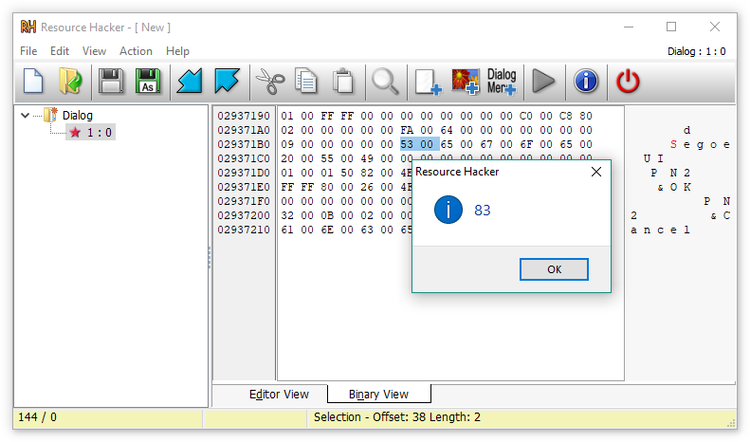Click the Compile Script play button

pos(543,82)
